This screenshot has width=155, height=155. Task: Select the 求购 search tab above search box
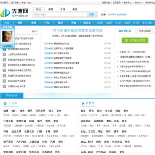pyautogui.click(x=50, y=9)
